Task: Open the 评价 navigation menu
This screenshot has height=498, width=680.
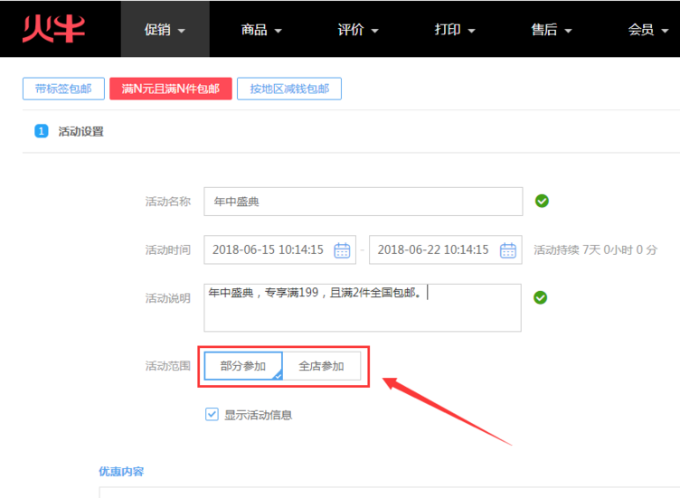Action: point(358,29)
